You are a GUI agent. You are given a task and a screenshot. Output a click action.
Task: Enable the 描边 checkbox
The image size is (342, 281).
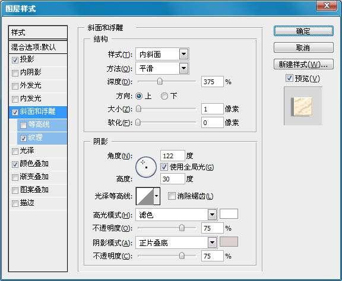[15, 203]
